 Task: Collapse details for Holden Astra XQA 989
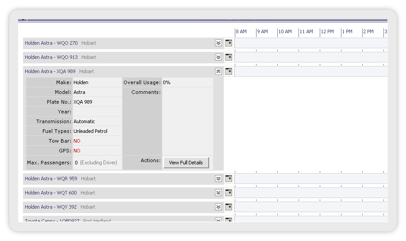(x=218, y=71)
